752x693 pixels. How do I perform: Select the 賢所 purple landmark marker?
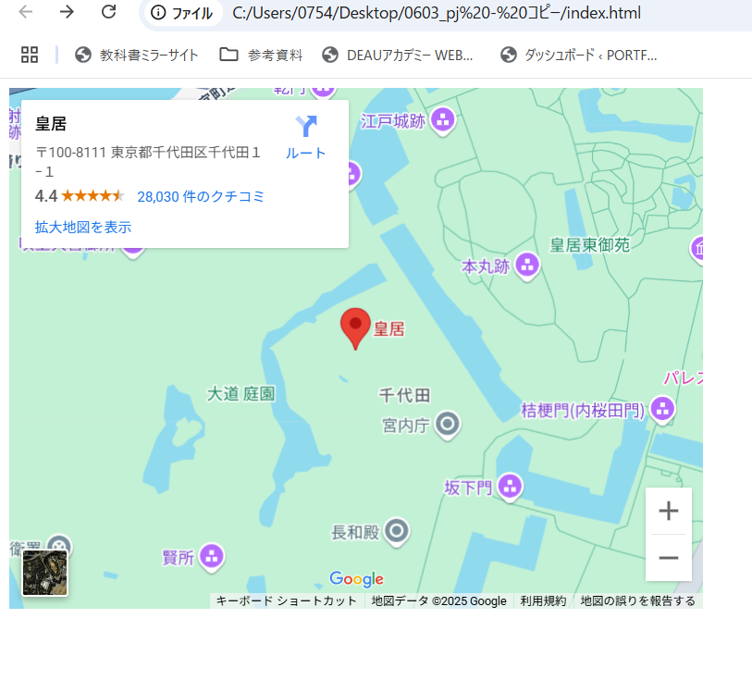[x=212, y=556]
